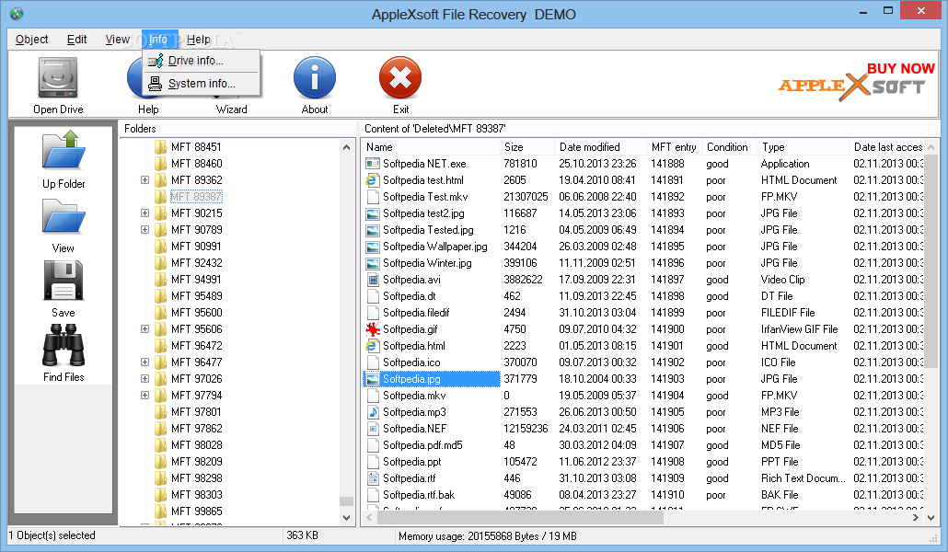Click the View folder icon
The width and height of the screenshot is (948, 552).
(x=64, y=216)
